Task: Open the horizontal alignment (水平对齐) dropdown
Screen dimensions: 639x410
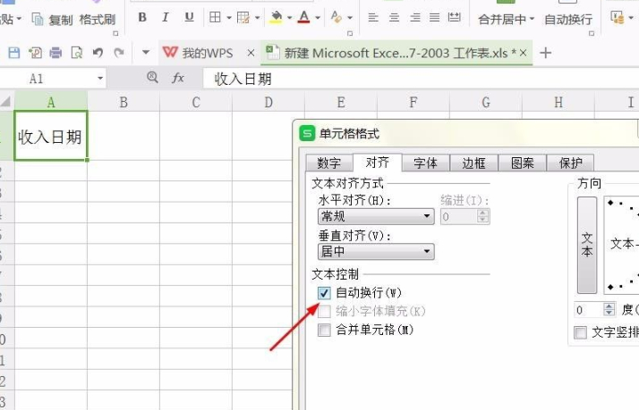Action: tap(376, 216)
